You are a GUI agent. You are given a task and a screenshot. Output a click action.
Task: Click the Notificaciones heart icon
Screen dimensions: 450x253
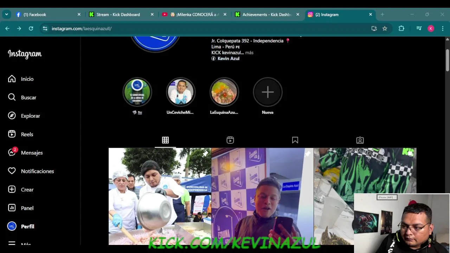click(12, 171)
